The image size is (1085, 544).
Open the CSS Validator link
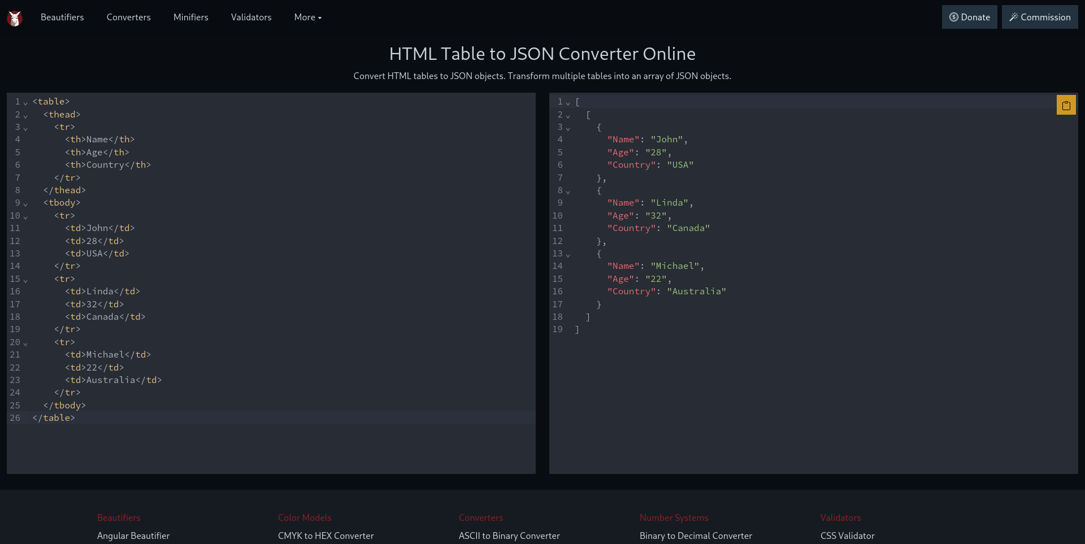[848, 536]
